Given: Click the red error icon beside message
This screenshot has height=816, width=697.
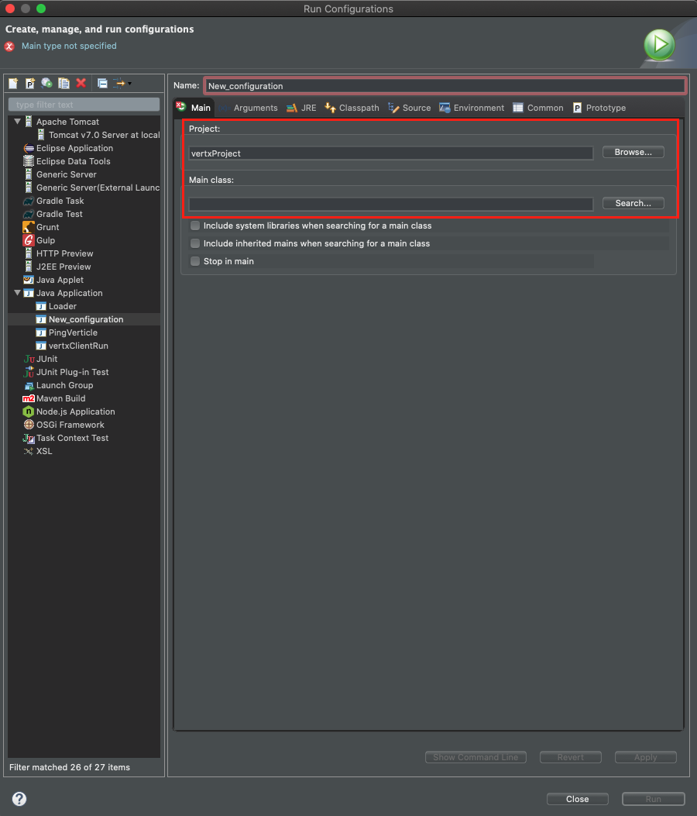Looking at the screenshot, I should 9,46.
